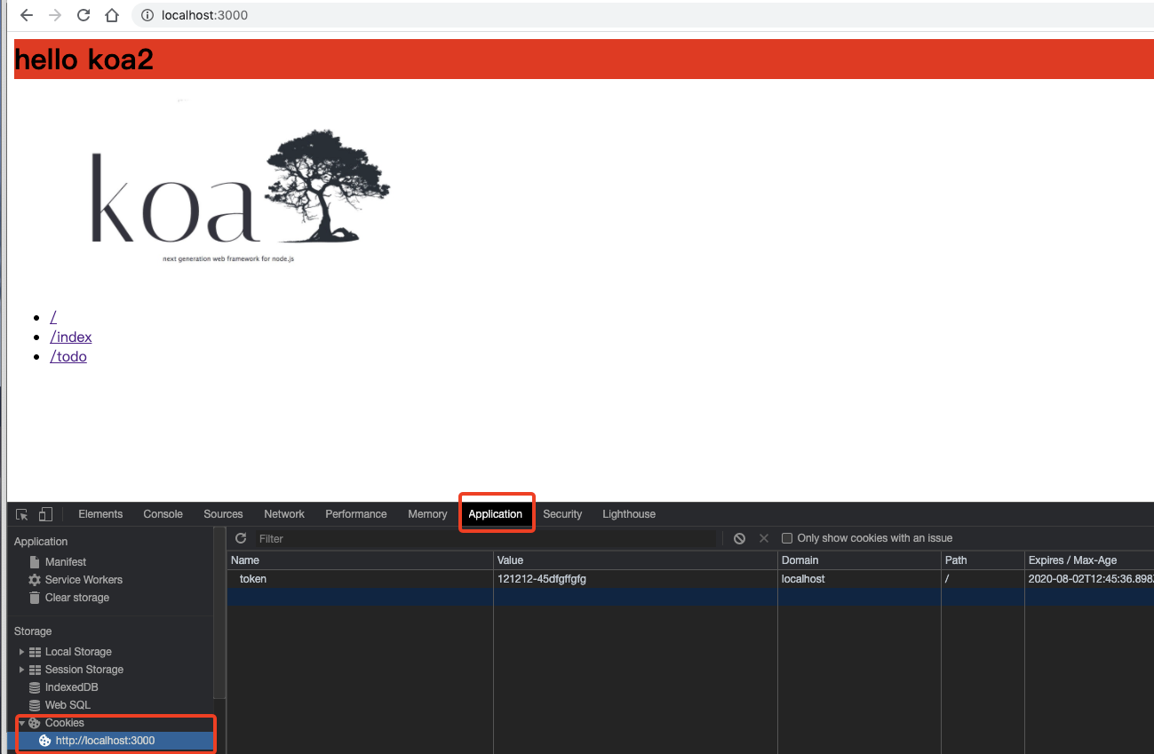Click the sidebar vertical scrollbar
The height and width of the screenshot is (754, 1154).
point(220,613)
